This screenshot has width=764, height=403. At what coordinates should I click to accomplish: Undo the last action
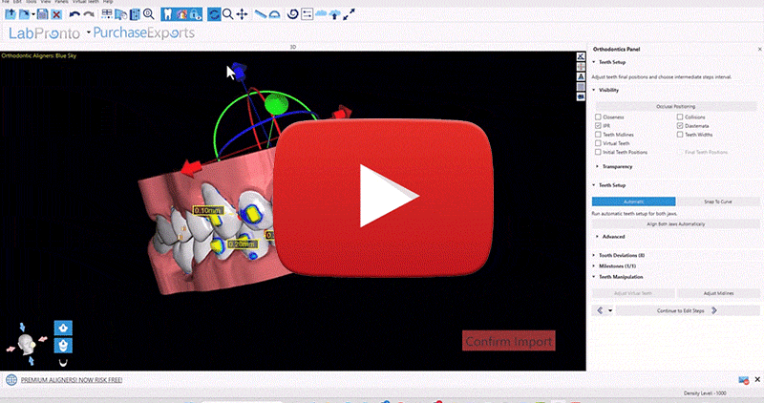[74, 14]
